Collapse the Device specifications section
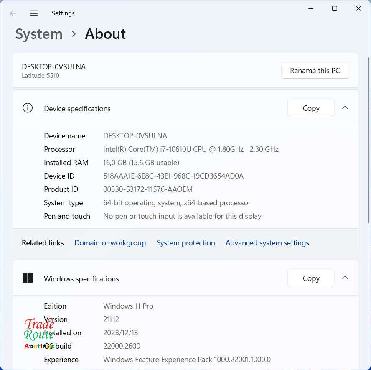This screenshot has width=371, height=370. pos(345,107)
